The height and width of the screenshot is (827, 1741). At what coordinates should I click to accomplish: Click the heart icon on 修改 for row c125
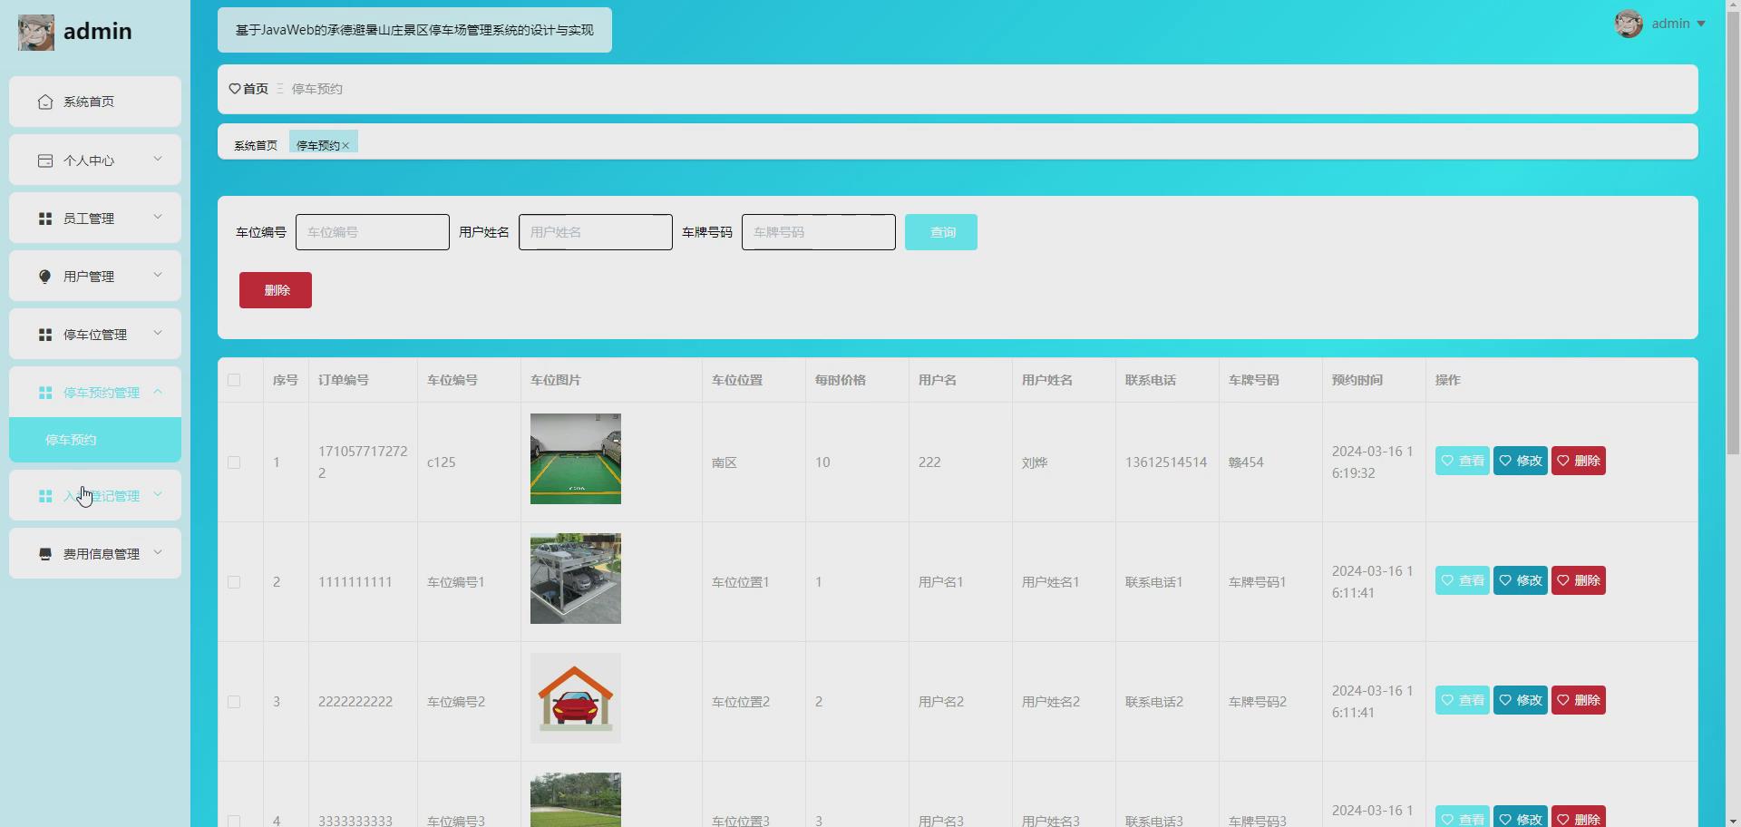coord(1505,461)
